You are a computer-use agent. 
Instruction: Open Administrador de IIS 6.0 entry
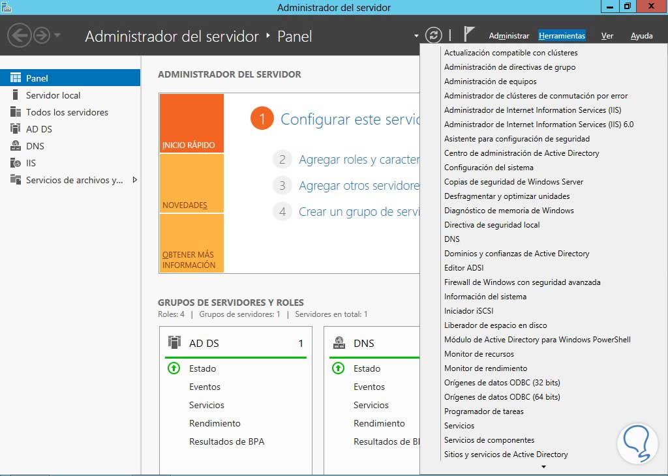pos(539,125)
